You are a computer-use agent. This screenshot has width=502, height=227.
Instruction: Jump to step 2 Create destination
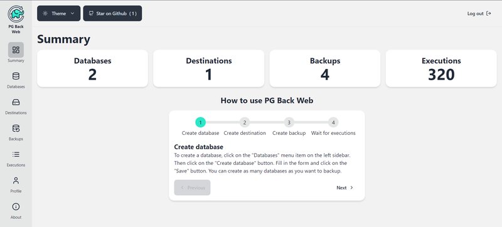(x=245, y=122)
